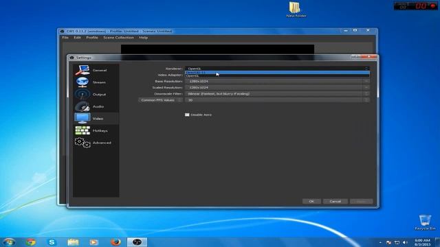440x247 pixels.
Task: Open the Stream settings section
Action: pyautogui.click(x=96, y=82)
